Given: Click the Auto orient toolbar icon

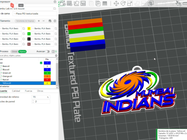Looking at the screenshot, I should (76, 3).
